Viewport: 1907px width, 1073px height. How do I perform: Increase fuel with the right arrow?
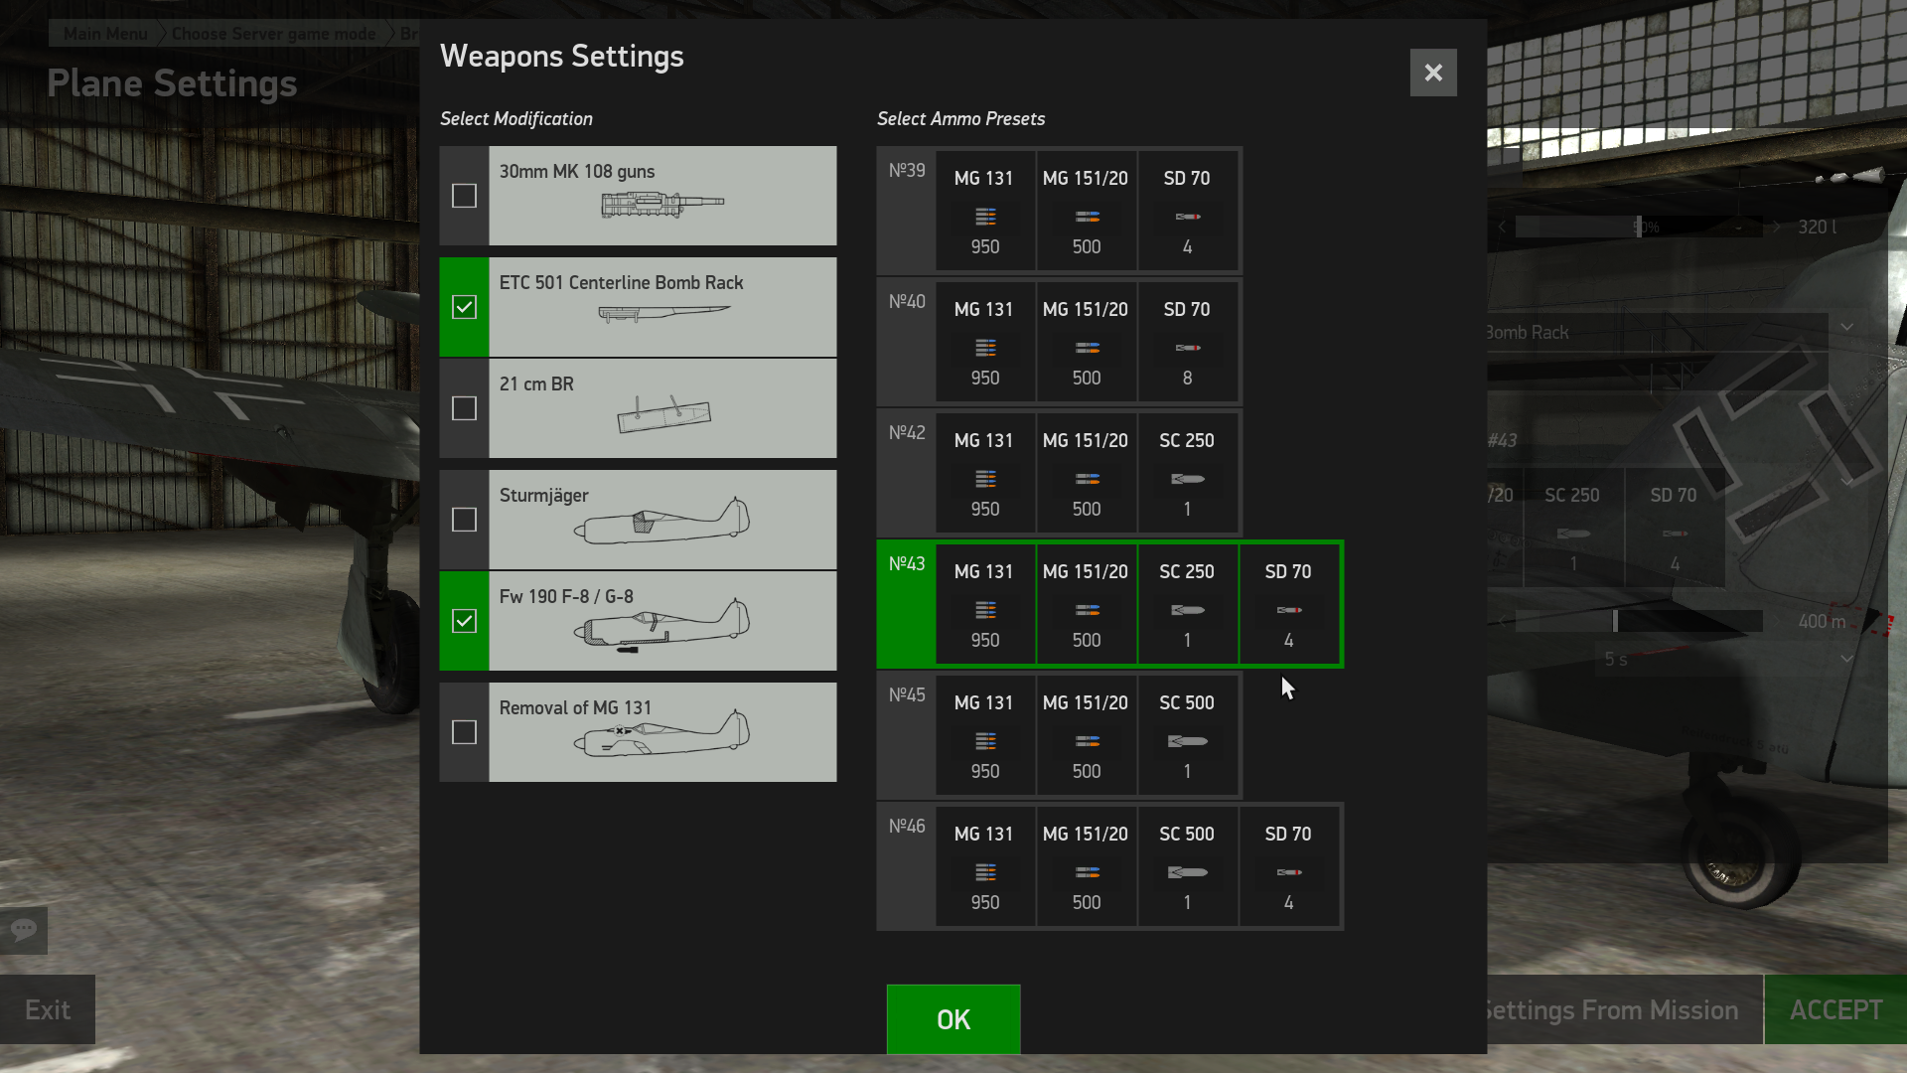[x=1776, y=227]
